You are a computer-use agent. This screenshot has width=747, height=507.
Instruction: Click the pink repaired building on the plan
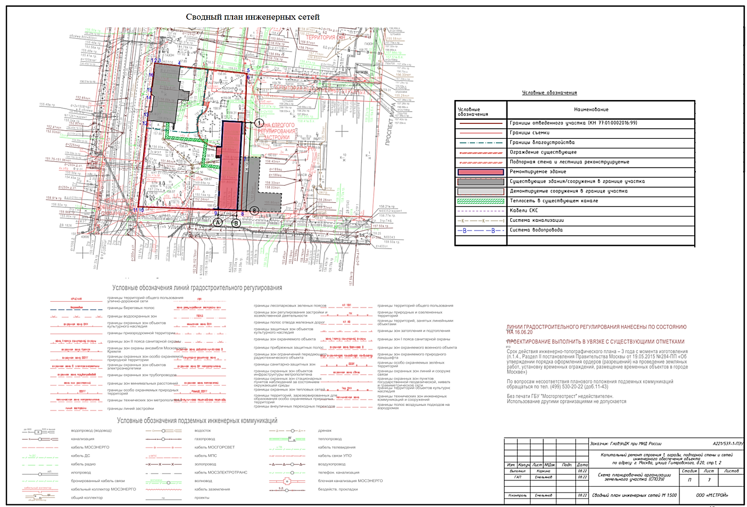(231, 165)
